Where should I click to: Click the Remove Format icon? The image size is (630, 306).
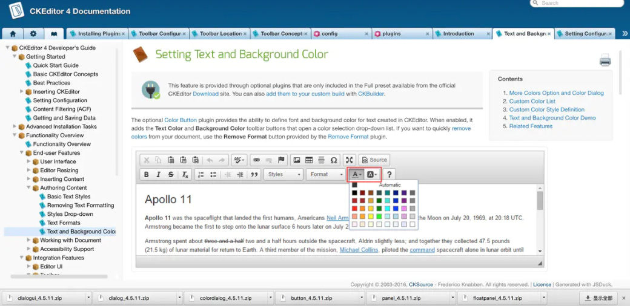pyautogui.click(x=185, y=174)
